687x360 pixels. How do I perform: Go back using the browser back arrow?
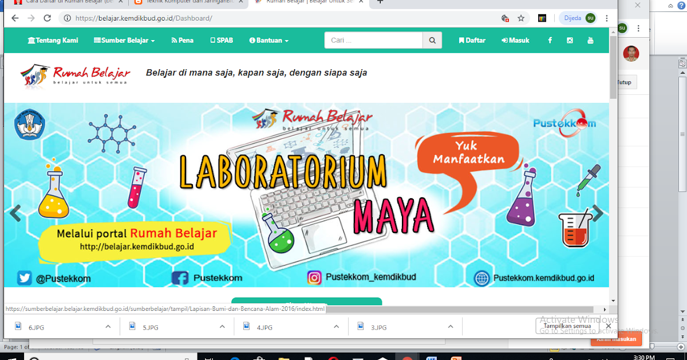pyautogui.click(x=15, y=18)
